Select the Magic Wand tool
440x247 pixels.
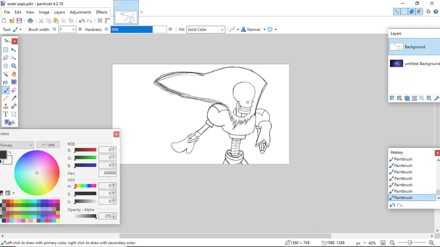[6, 74]
